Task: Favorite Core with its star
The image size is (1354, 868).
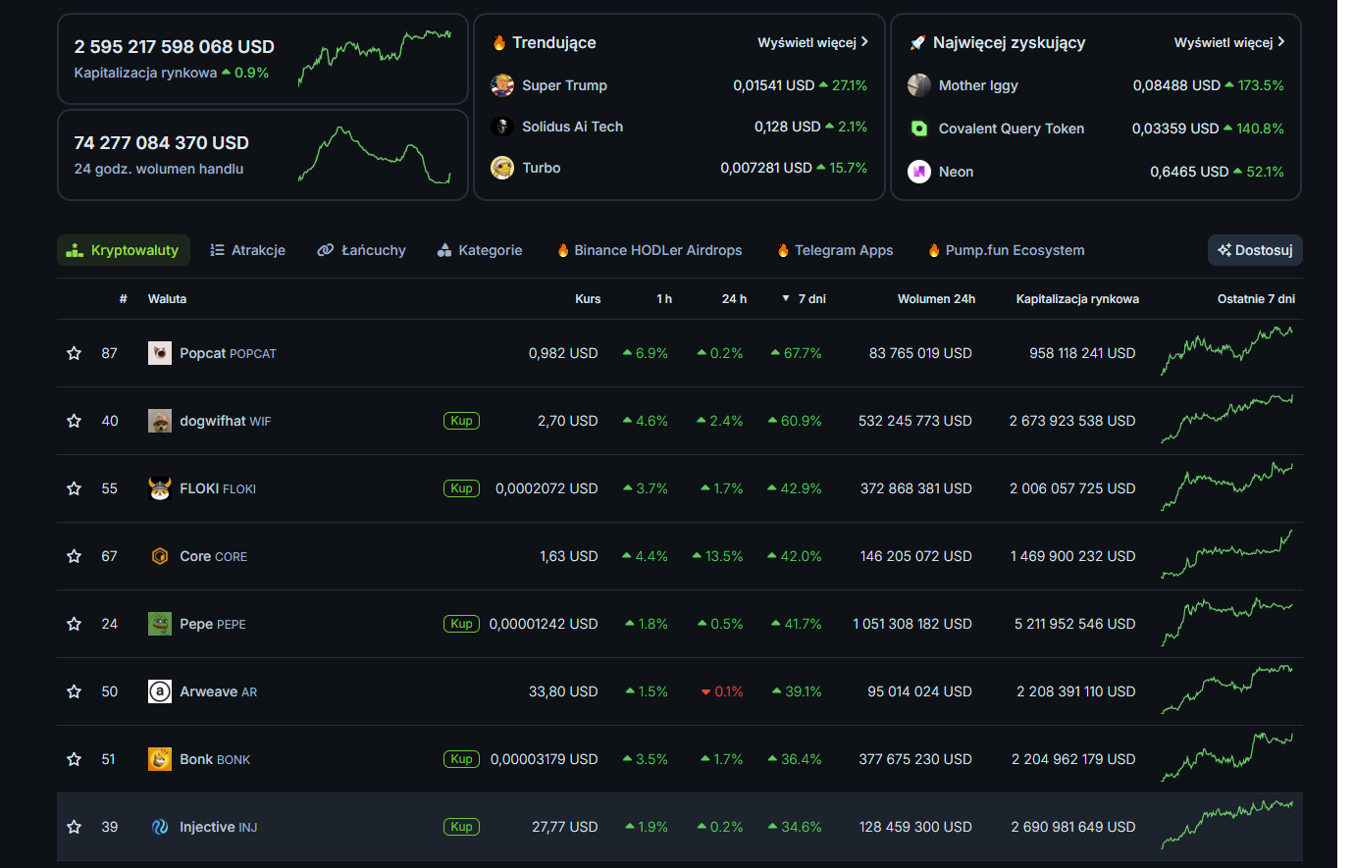Action: [74, 556]
